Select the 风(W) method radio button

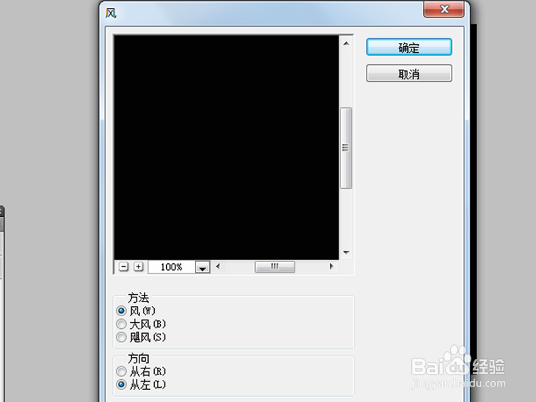pyautogui.click(x=121, y=311)
